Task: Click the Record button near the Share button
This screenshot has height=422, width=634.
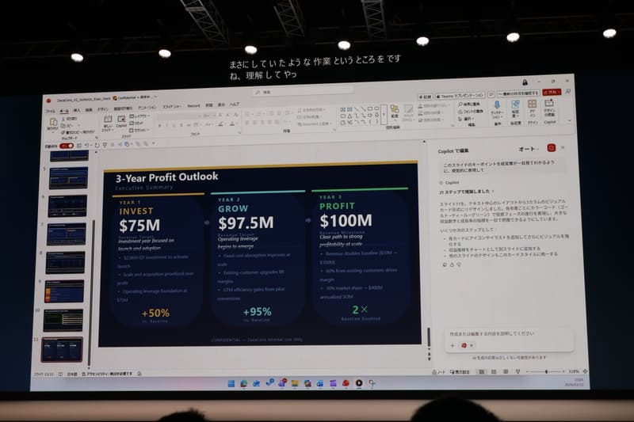Action: [426, 97]
